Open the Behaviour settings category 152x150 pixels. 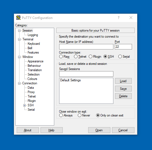point(34,66)
